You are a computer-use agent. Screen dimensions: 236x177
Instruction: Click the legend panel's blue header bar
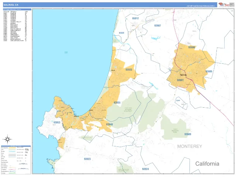click(16, 146)
